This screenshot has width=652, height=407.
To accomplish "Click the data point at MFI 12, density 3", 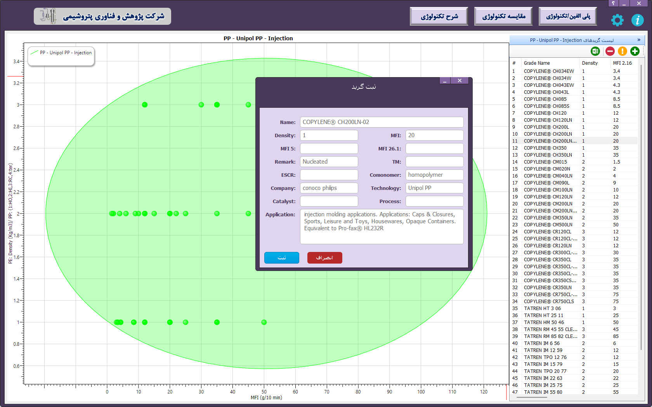I will click(145, 105).
